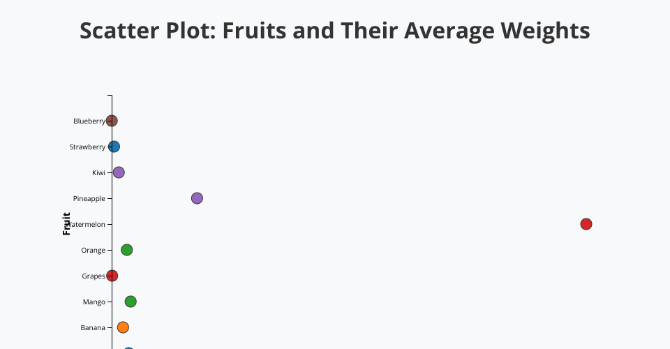This screenshot has height=349, width=670.
Task: Select the vertical Fruit axis title
Action: [67, 223]
